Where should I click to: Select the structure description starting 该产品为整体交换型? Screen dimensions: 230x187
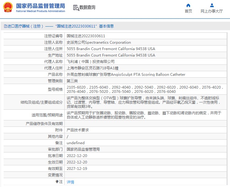click(x=144, y=102)
